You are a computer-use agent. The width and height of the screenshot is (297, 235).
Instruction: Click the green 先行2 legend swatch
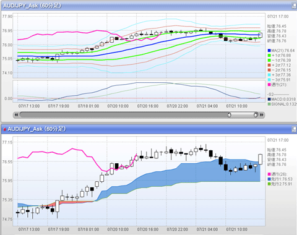269,184
